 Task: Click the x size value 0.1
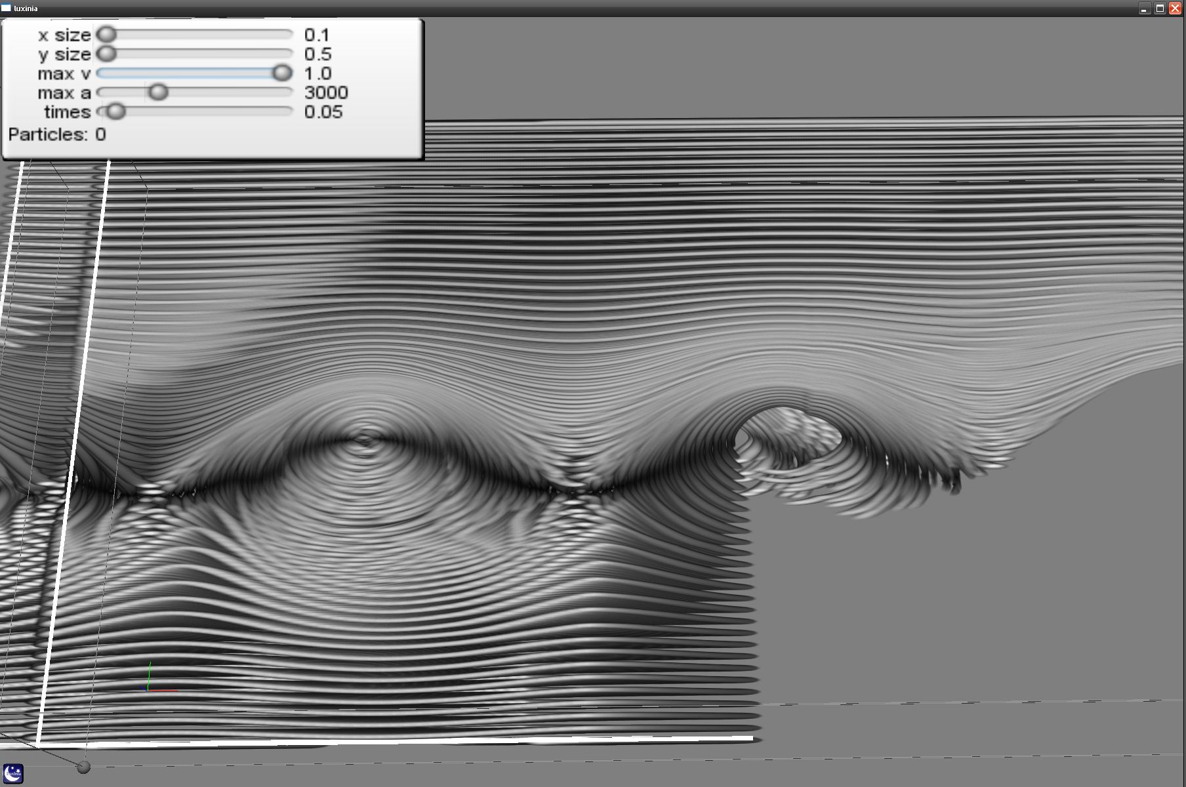point(317,35)
